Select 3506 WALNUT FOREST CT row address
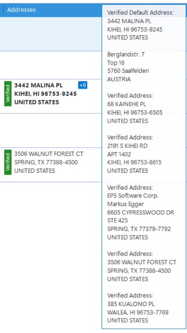 tap(49, 162)
